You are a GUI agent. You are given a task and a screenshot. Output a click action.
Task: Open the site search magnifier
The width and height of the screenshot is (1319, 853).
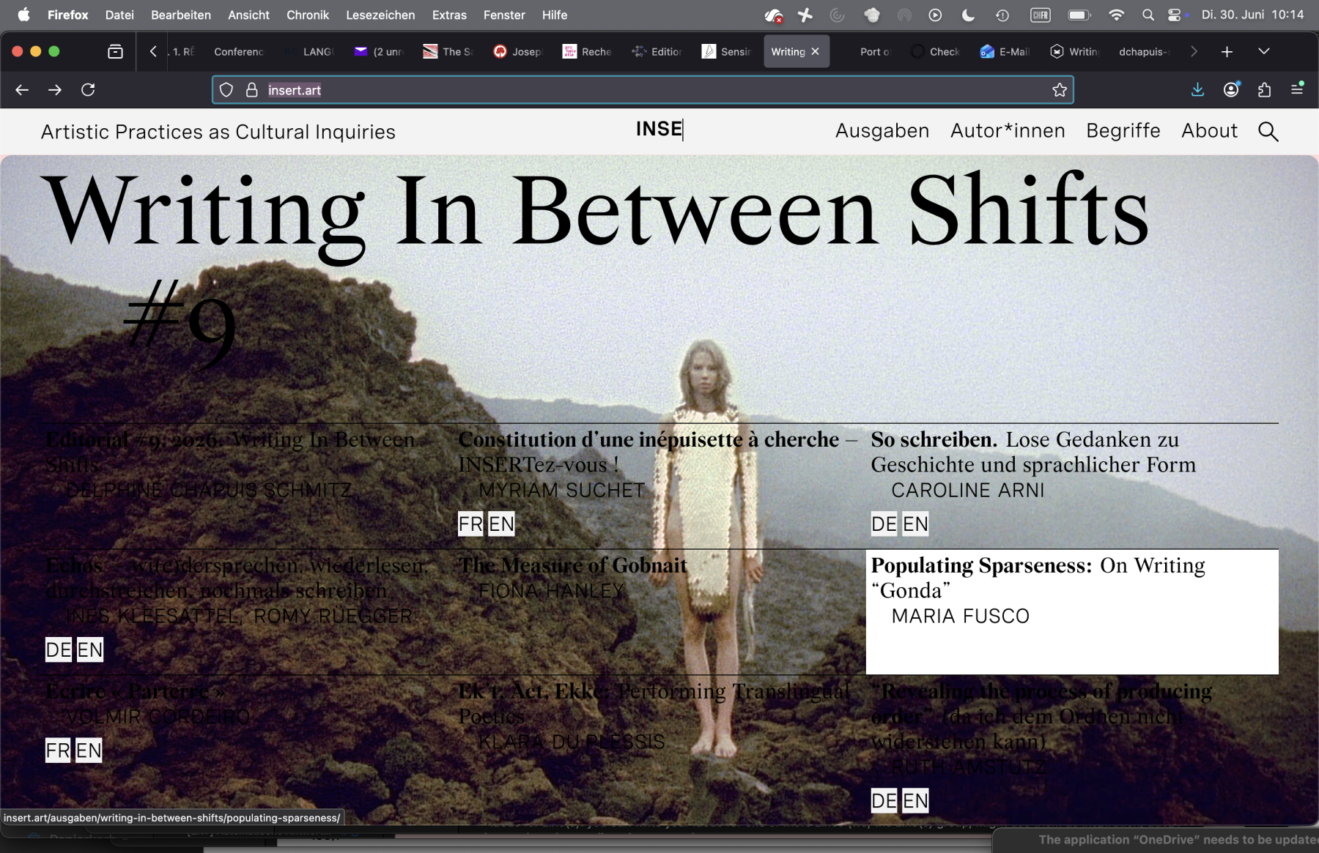pos(1268,132)
